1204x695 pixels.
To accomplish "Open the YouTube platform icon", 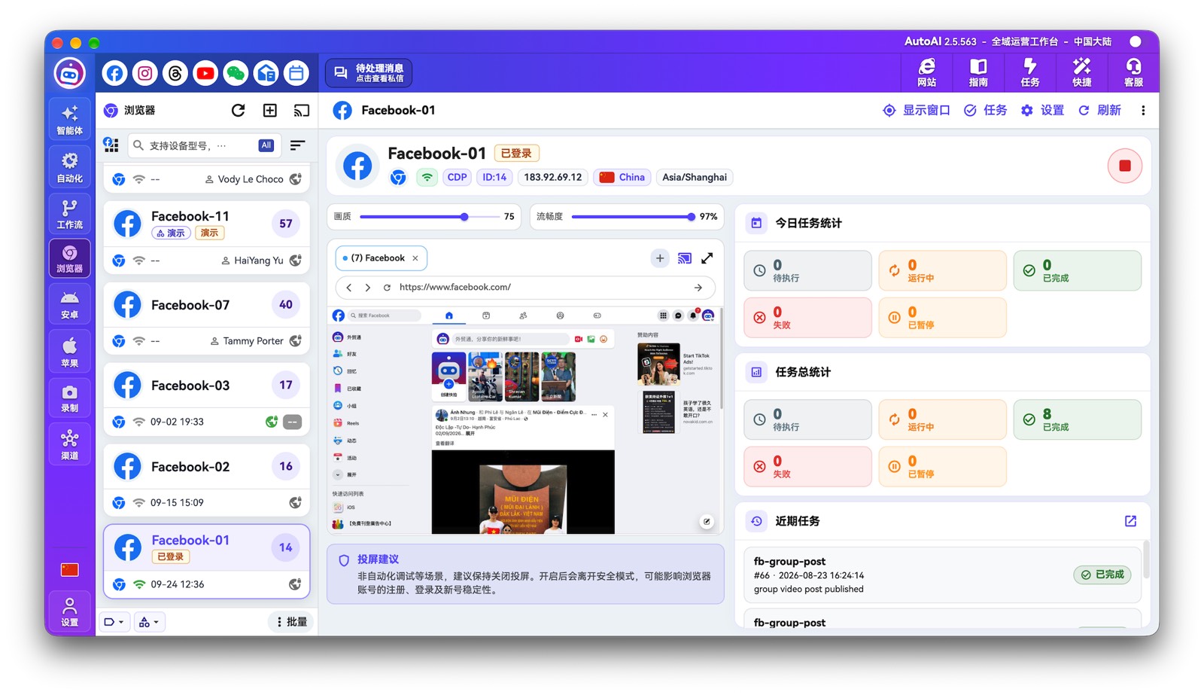I will coord(205,73).
